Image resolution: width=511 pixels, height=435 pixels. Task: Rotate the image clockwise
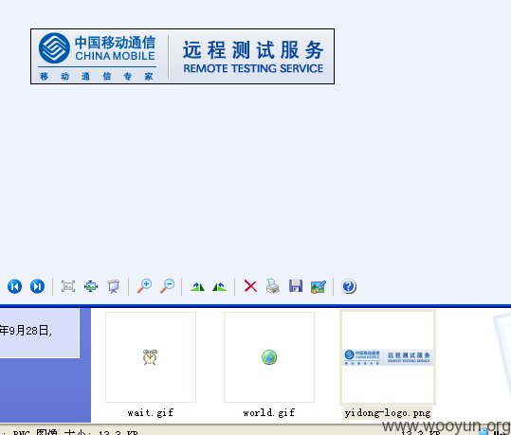click(x=197, y=287)
